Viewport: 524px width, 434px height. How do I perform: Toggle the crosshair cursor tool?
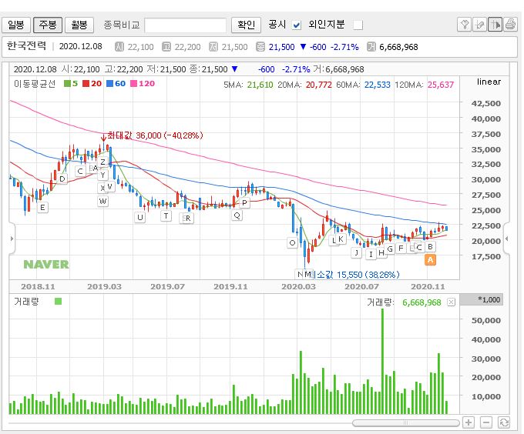(x=495, y=25)
